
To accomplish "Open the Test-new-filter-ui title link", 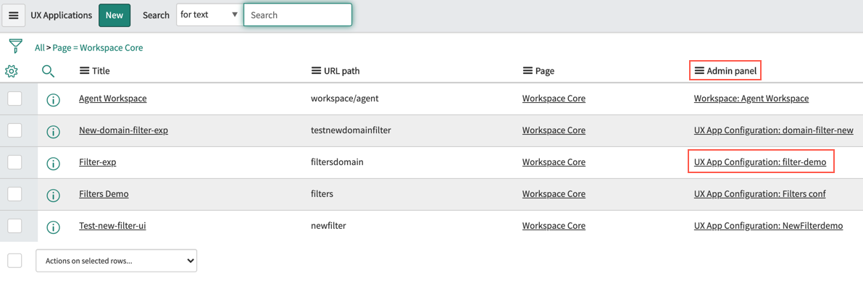I will coord(112,225).
